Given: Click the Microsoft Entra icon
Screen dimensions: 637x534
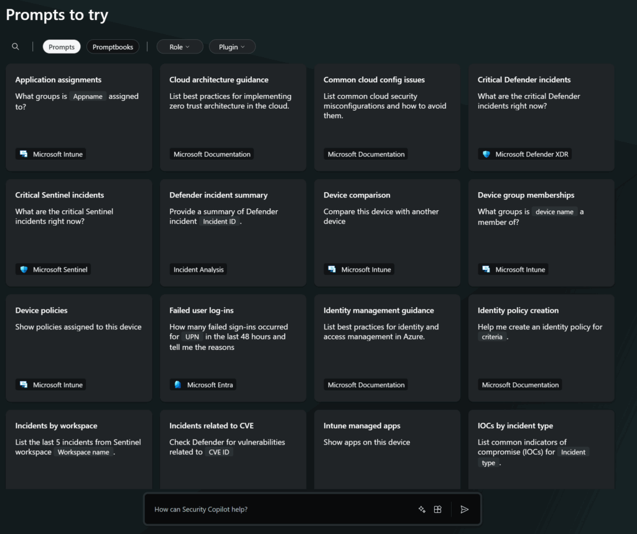Looking at the screenshot, I should 178,385.
